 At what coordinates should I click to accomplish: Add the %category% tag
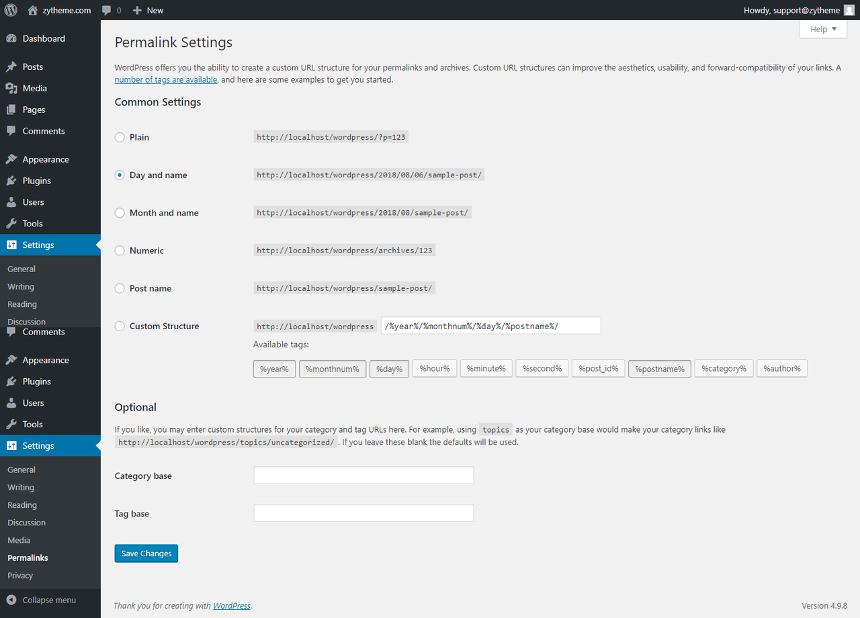pos(724,368)
